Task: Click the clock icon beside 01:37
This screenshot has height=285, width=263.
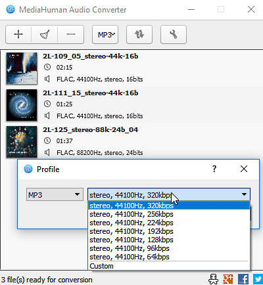Action: tap(47, 141)
